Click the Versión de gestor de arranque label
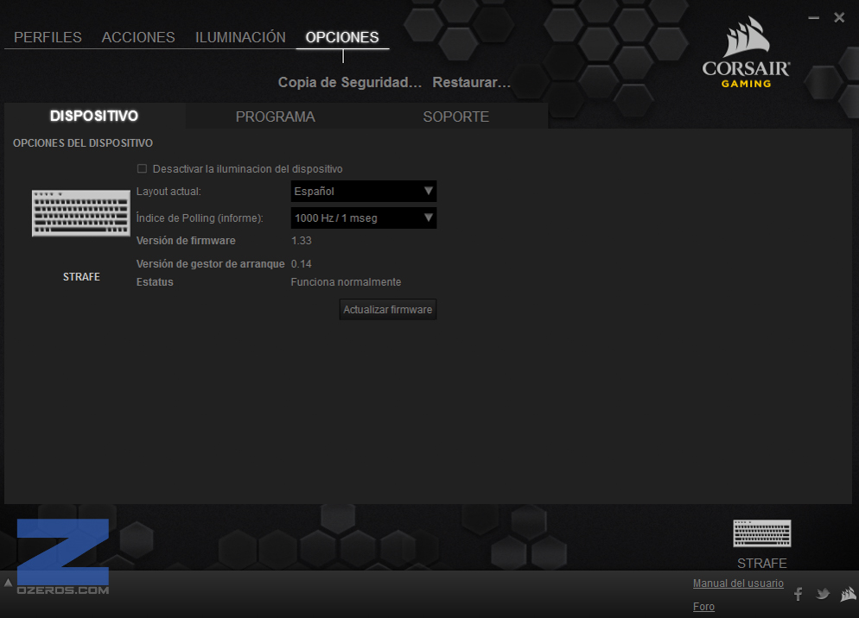Screen dimensions: 859x618 [210, 264]
